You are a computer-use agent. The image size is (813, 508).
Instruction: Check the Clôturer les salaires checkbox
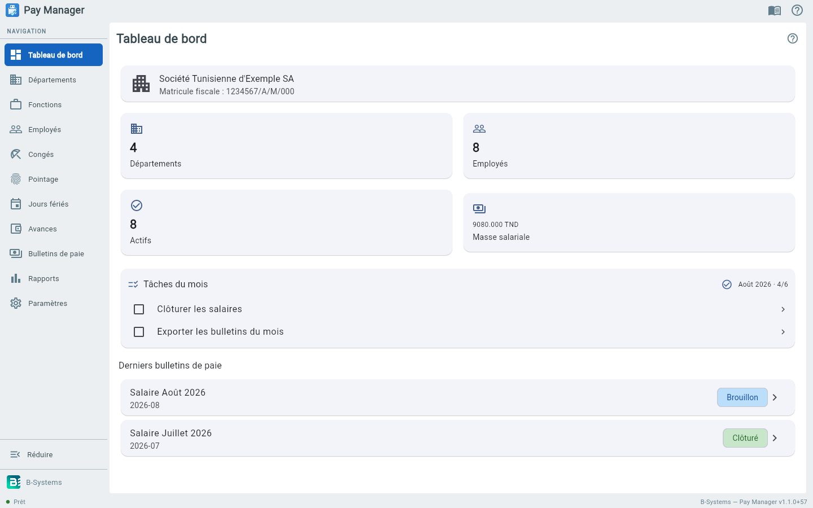(139, 309)
